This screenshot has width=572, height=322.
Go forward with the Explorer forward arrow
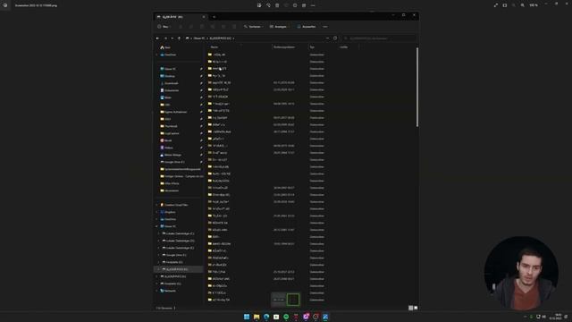(x=165, y=38)
